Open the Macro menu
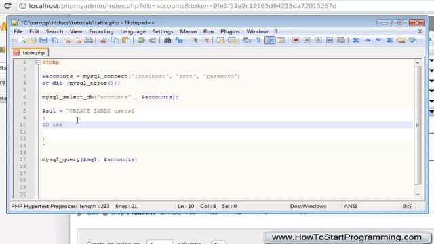434x244 pixels. (x=189, y=31)
